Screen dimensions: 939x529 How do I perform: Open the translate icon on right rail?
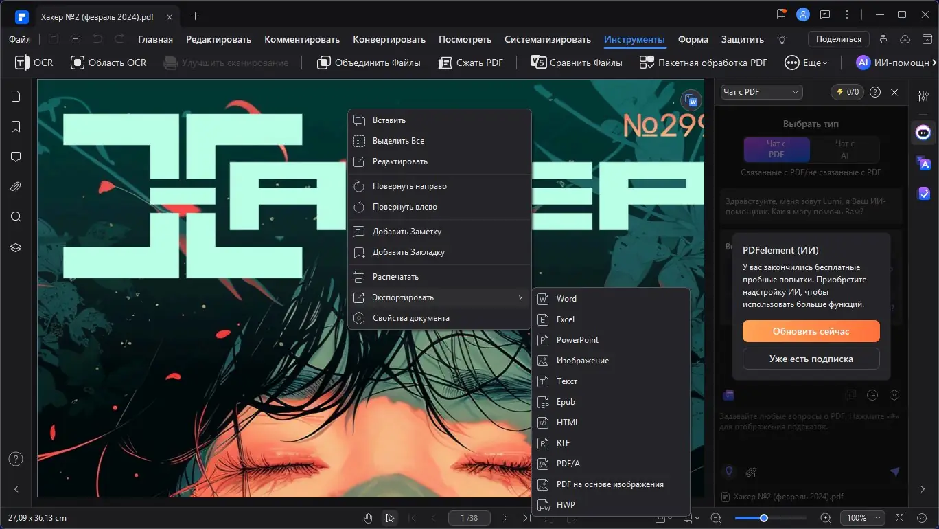[924, 164]
